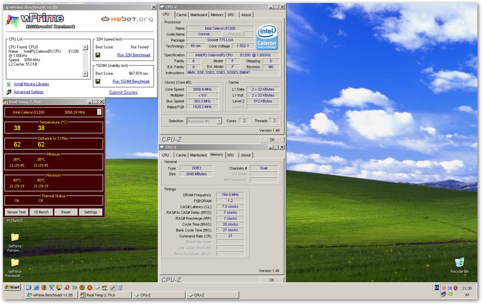Image resolution: width=482 pixels, height=304 pixels.
Task: Click the Intel Celeron logo in CPU-Z
Action: coord(267,37)
